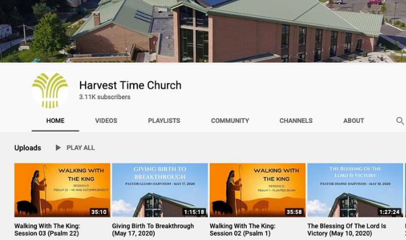
Task: Open the Playlists tab
Action: [164, 121]
